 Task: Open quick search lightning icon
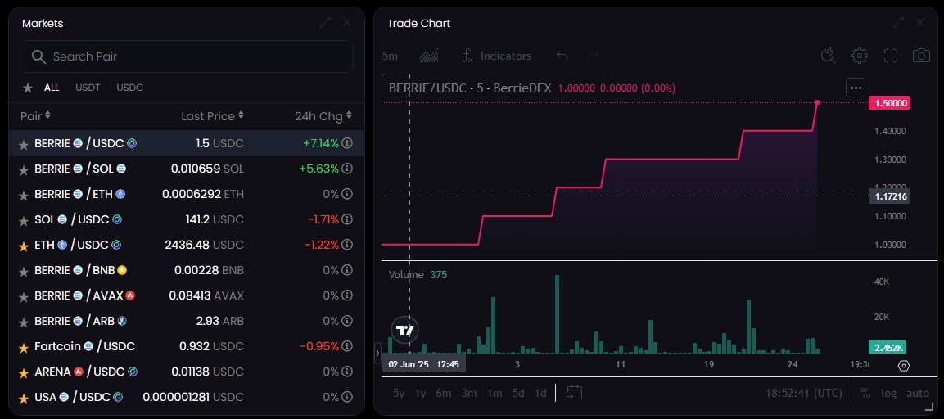click(829, 56)
